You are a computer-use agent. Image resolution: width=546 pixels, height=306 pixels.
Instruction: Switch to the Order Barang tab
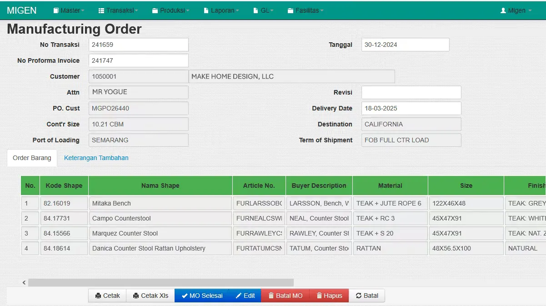click(x=32, y=158)
